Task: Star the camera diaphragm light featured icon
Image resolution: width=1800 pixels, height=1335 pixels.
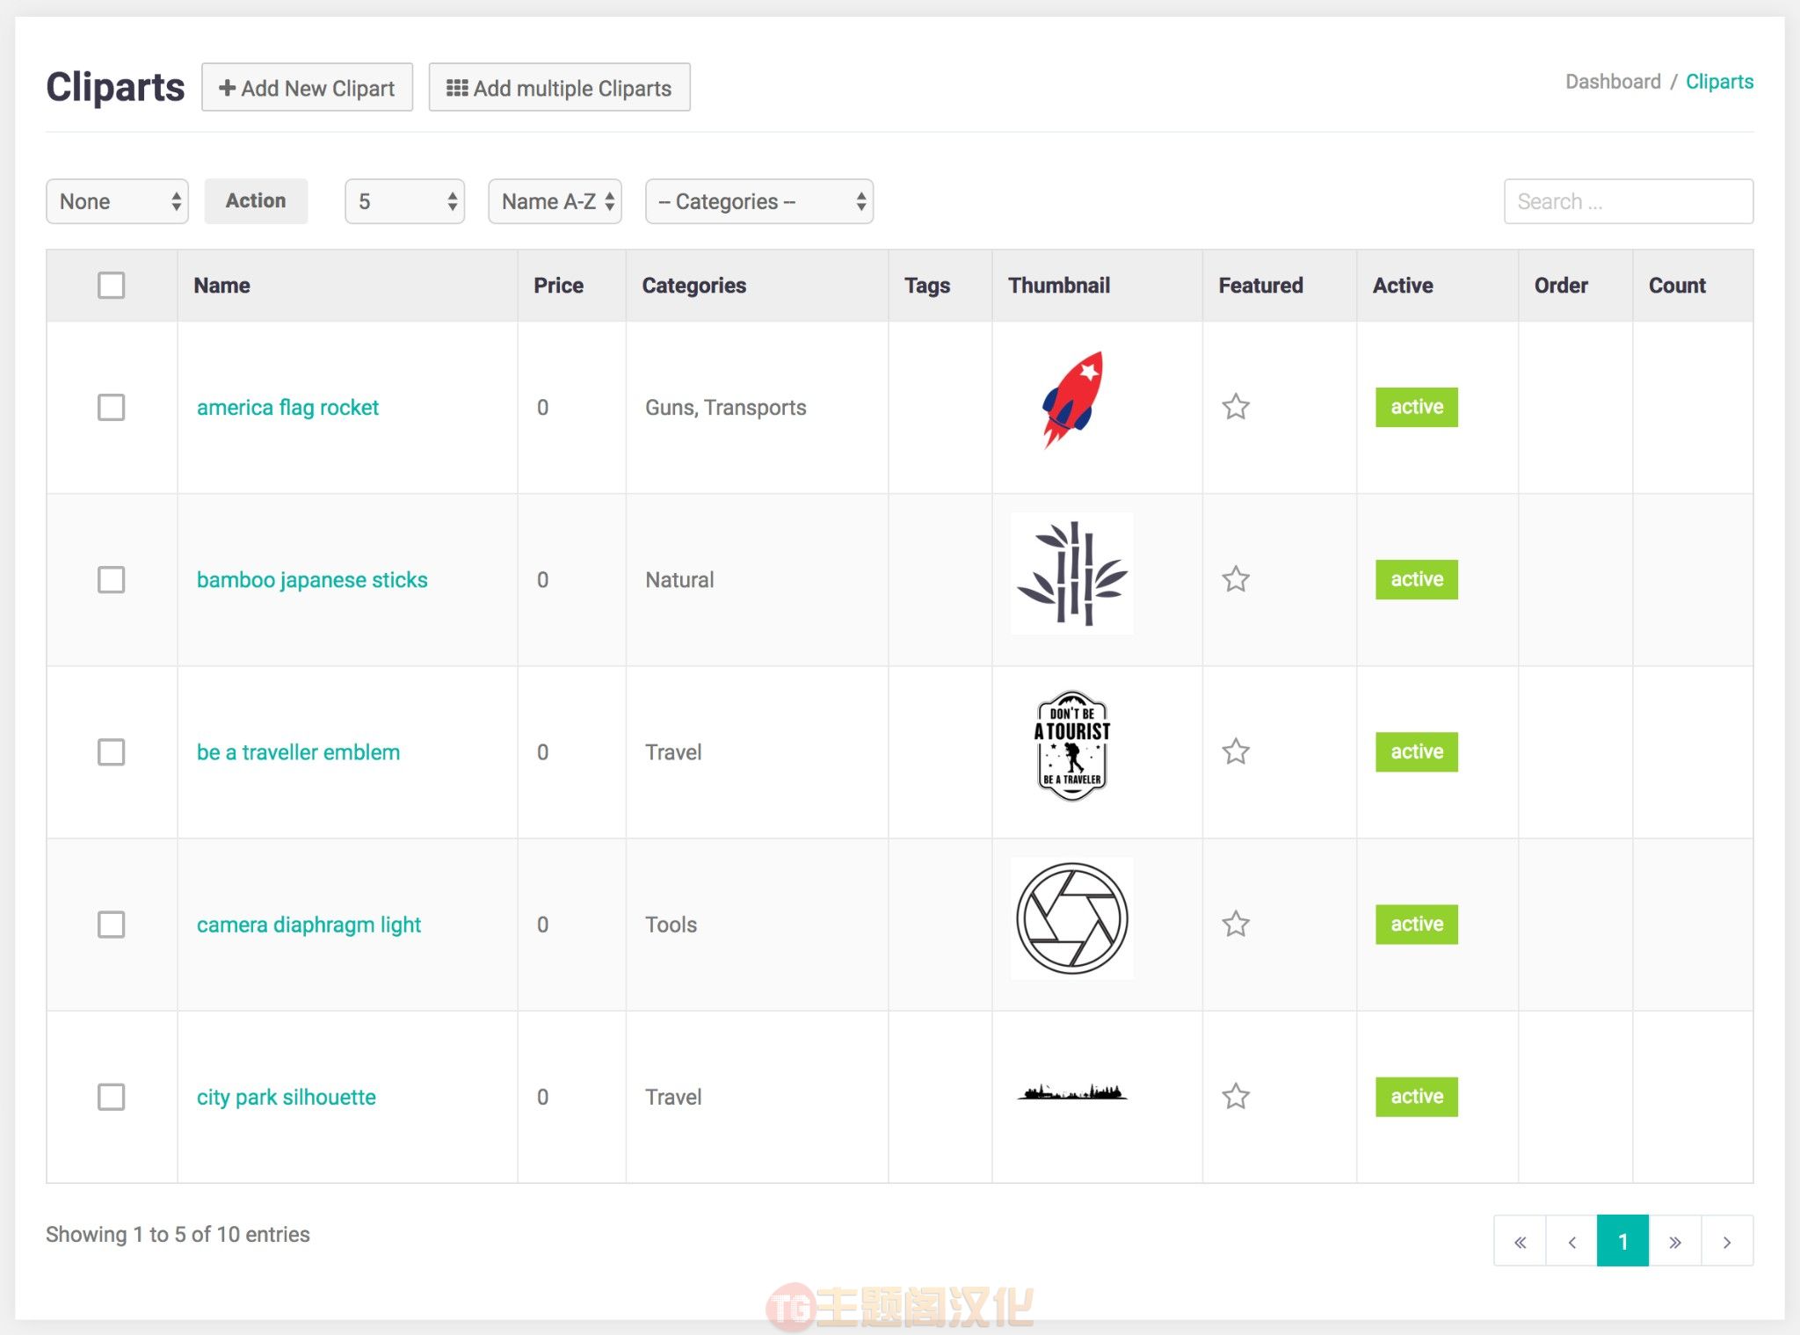Action: coord(1236,924)
